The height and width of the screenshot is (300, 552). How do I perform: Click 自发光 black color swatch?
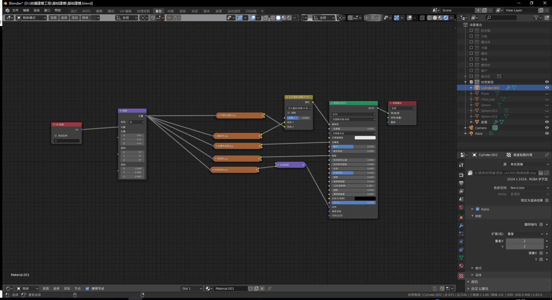pos(365,198)
